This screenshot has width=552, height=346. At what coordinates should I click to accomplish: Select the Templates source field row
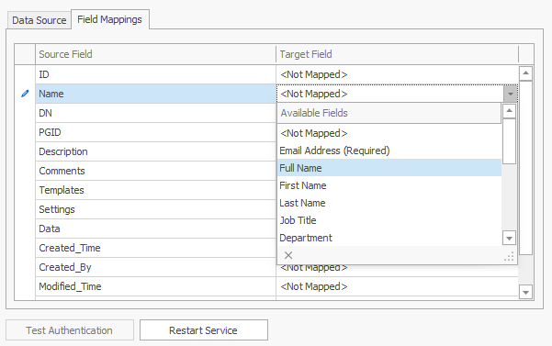click(155, 190)
